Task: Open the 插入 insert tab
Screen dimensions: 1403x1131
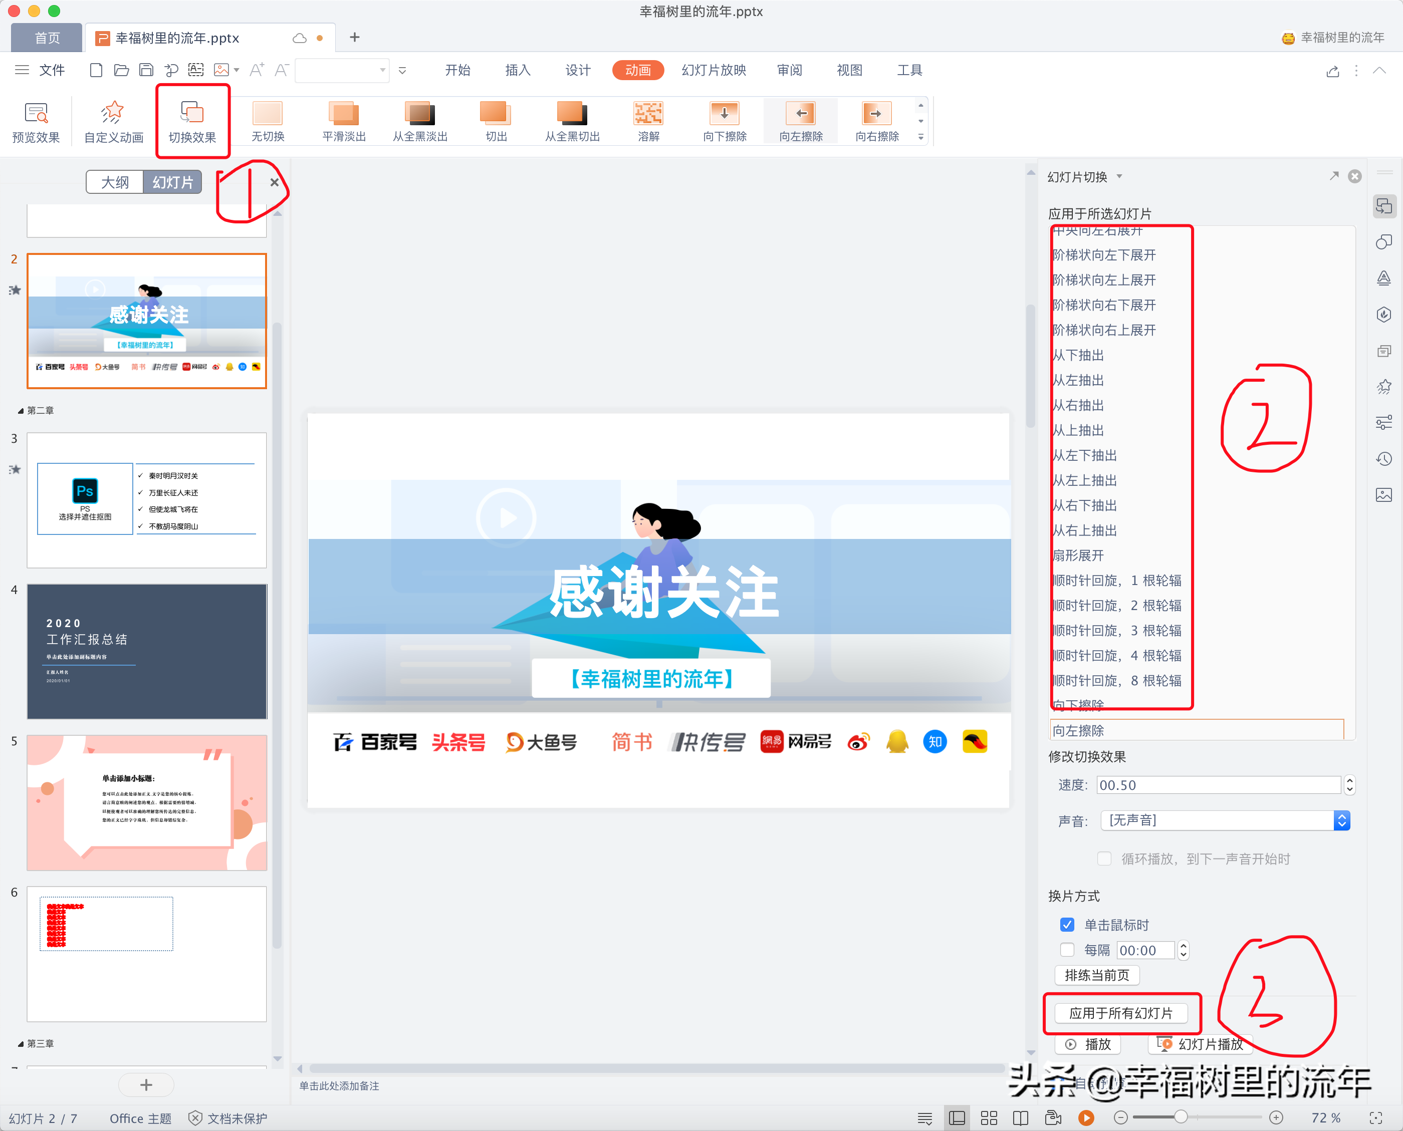Action: point(518,70)
